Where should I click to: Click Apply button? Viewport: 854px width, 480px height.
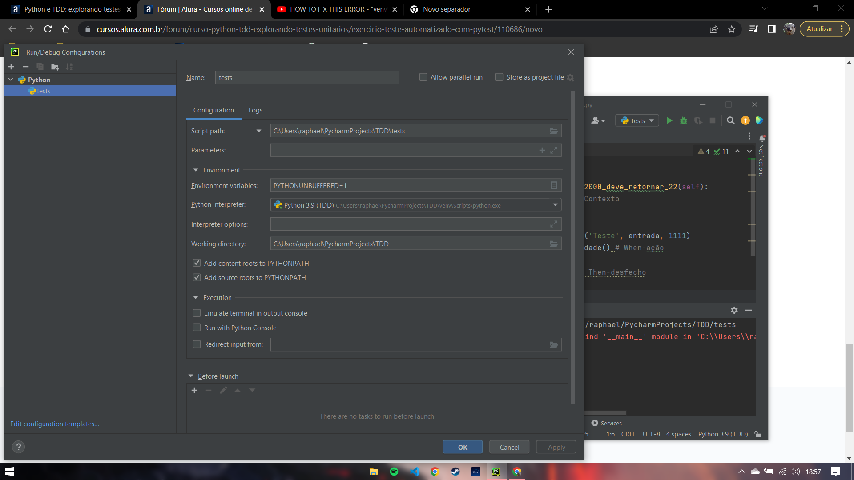tap(556, 447)
